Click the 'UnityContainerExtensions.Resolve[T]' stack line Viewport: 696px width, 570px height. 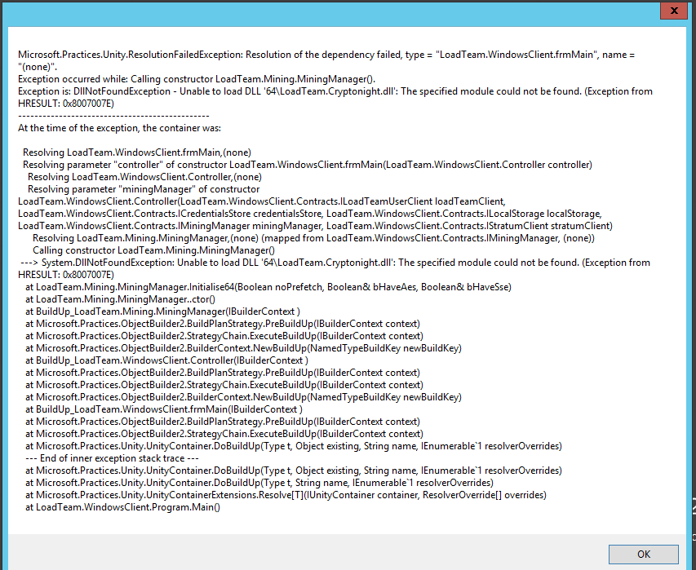[286, 495]
